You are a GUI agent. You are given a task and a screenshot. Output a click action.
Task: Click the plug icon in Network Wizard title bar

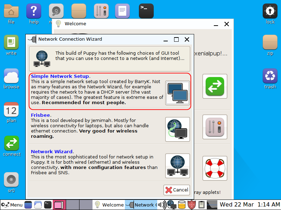32,39
